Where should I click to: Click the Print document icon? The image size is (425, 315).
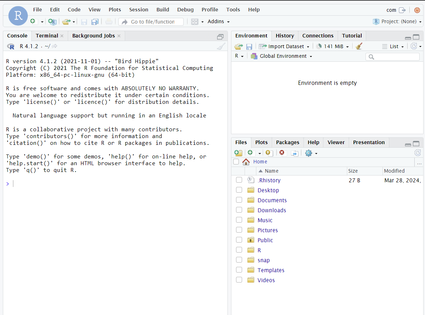point(109,21)
